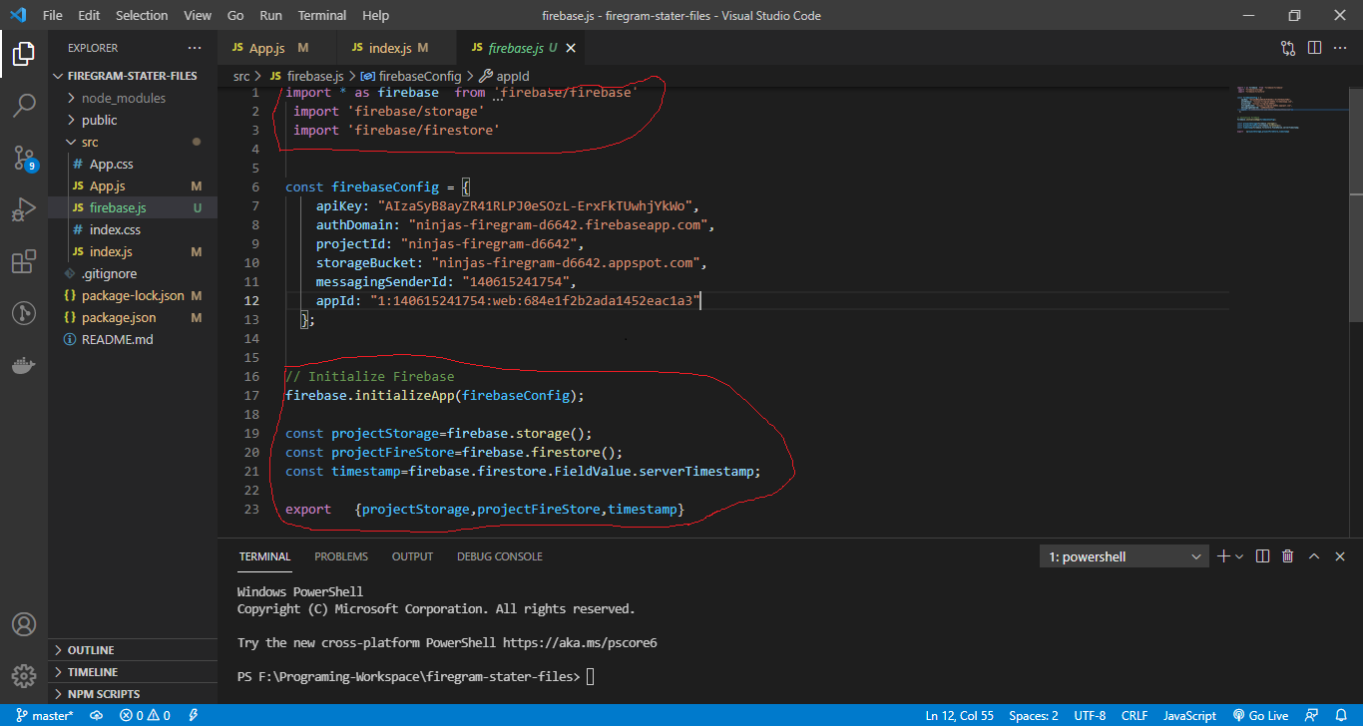Change CRLF end of line sequence
Viewport: 1363px width, 726px height.
[1135, 716]
